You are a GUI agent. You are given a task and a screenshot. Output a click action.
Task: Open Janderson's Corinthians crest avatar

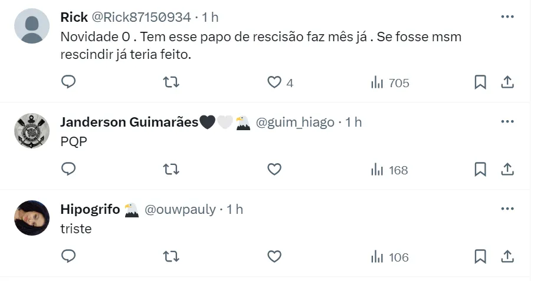[31, 131]
